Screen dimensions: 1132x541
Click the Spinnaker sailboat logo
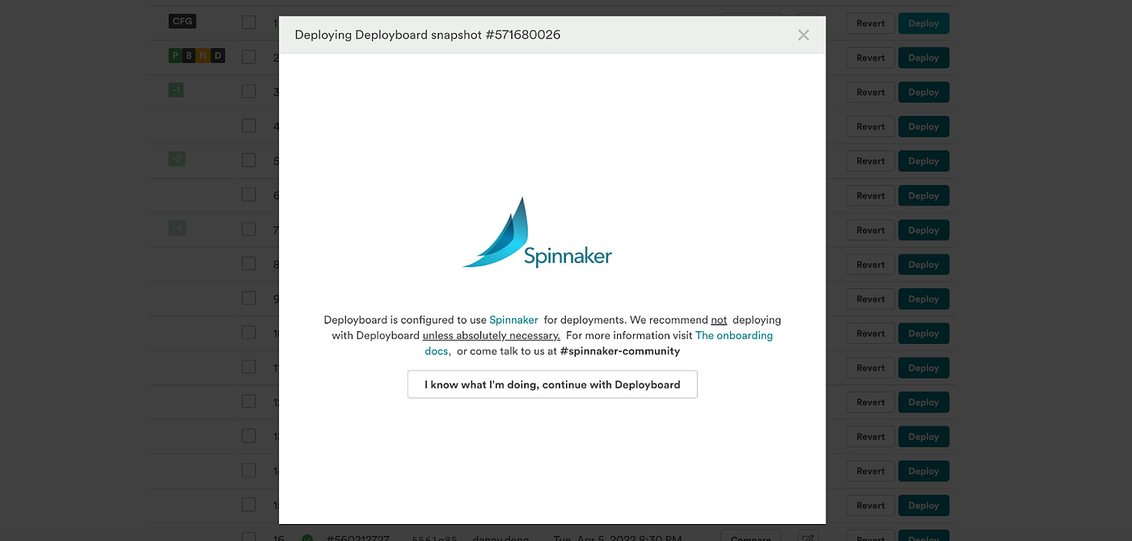[537, 233]
